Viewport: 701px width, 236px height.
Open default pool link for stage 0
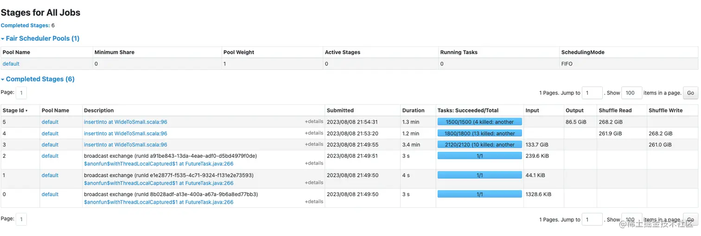tap(50, 194)
